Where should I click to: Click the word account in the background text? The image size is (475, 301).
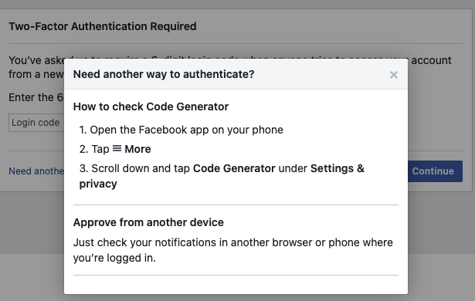pyautogui.click(x=431, y=60)
